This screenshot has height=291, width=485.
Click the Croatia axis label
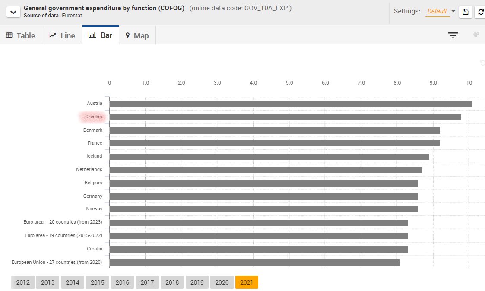click(x=94, y=249)
